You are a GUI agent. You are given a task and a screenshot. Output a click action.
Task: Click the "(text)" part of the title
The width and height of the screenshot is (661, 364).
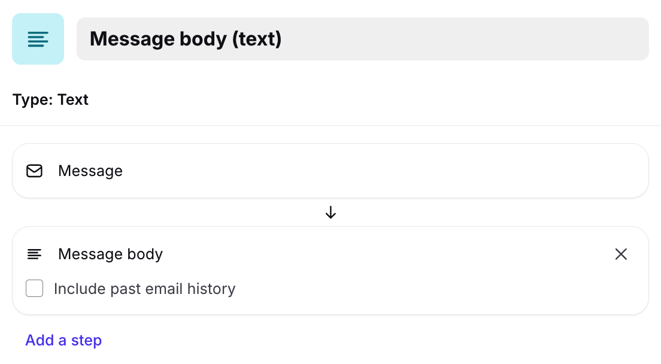click(256, 39)
